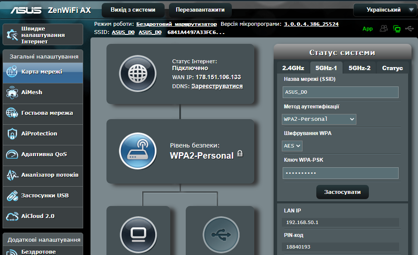Open the Українська language dropdown
The height and width of the screenshot is (255, 418).
pyautogui.click(x=386, y=10)
